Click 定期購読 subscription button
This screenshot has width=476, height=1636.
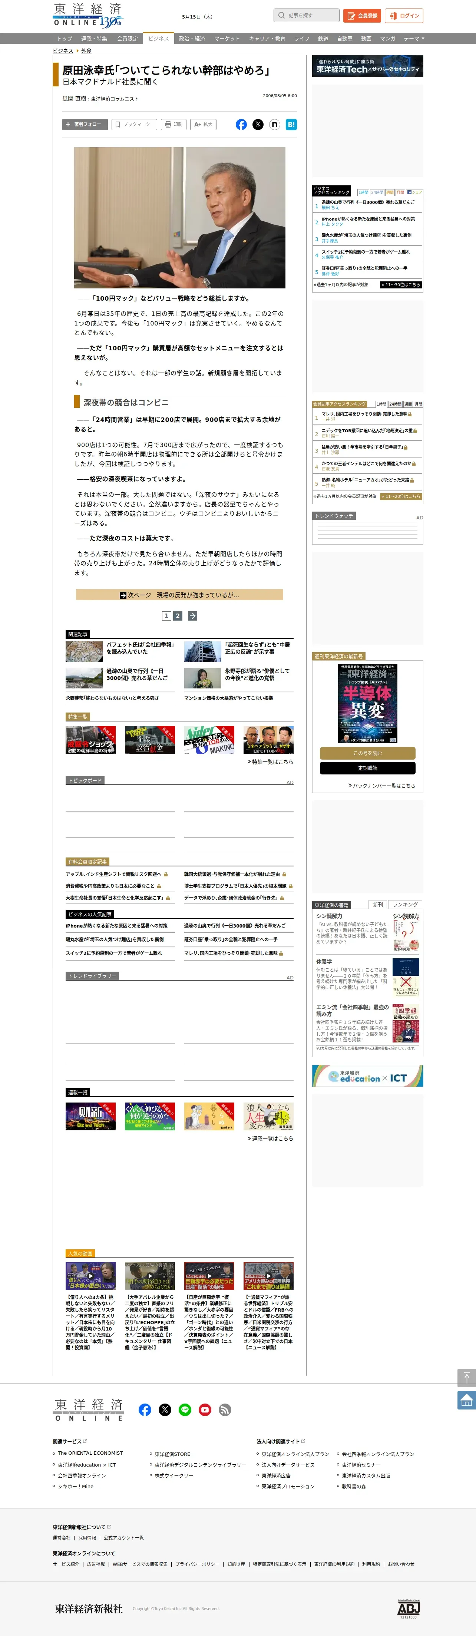pyautogui.click(x=367, y=769)
